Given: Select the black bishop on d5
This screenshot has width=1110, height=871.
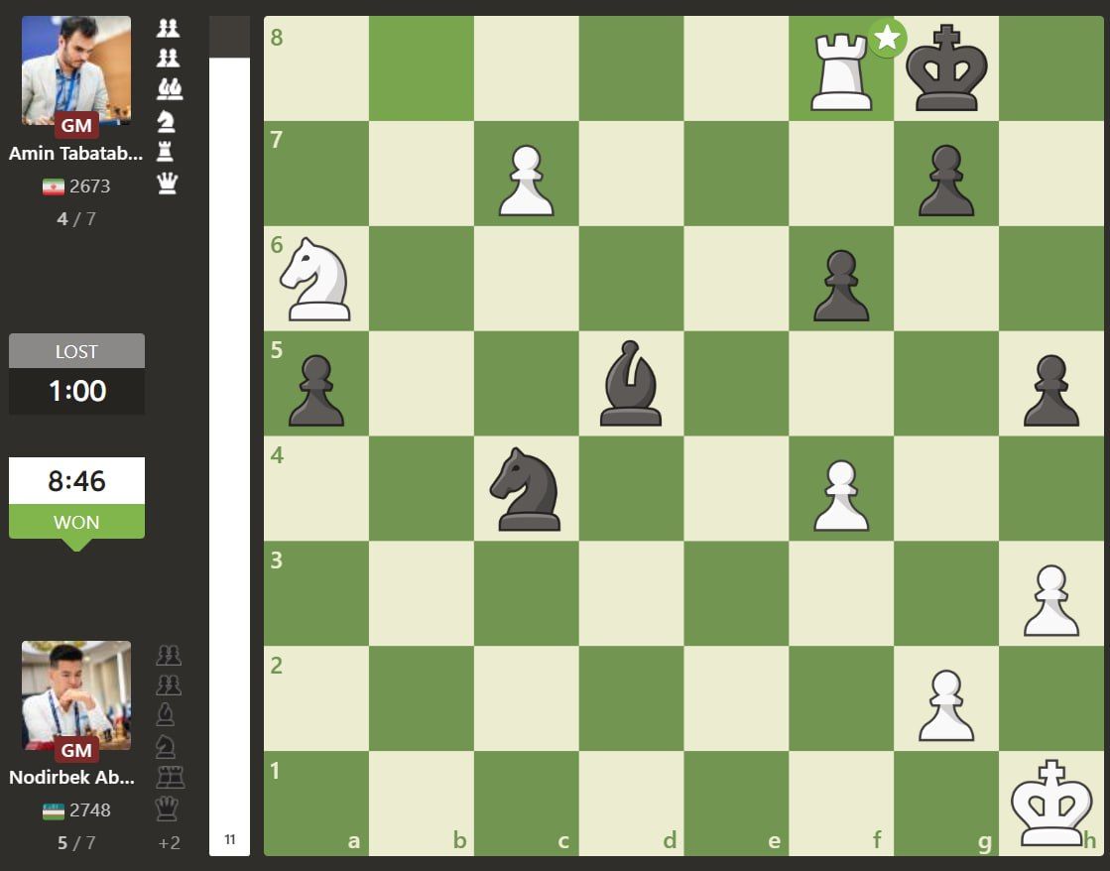Looking at the screenshot, I should 631,383.
